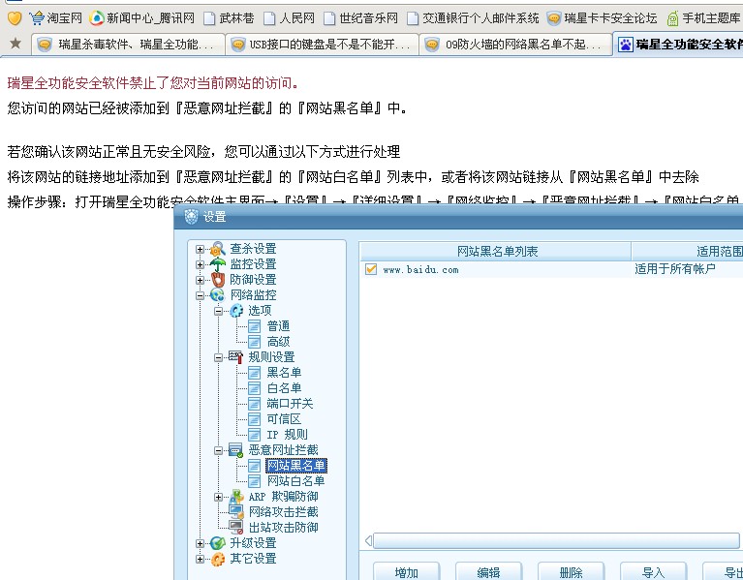This screenshot has width=743, height=580.
Task: Uncheck the www.baidu.com blacklist entry
Action: click(x=371, y=269)
